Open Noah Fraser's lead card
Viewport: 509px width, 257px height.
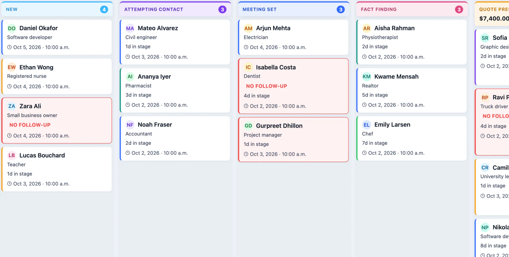point(175,138)
